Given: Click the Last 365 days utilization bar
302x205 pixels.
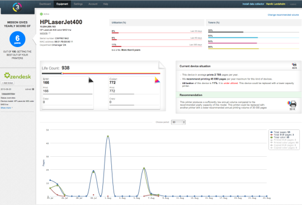Looking at the screenshot, I should (x=157, y=46).
